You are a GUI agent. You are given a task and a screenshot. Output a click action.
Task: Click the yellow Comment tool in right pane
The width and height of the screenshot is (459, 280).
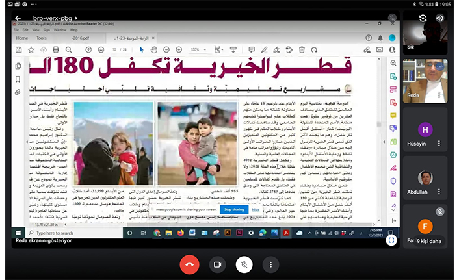click(x=393, y=115)
